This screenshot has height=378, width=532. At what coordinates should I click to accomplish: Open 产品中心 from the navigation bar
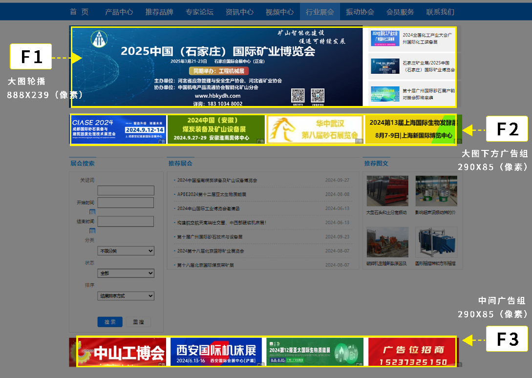[119, 12]
